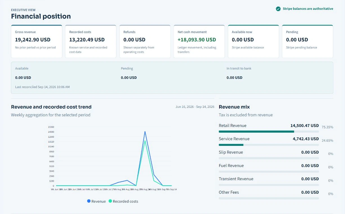Click the 15360 y-axis label

[51, 127]
